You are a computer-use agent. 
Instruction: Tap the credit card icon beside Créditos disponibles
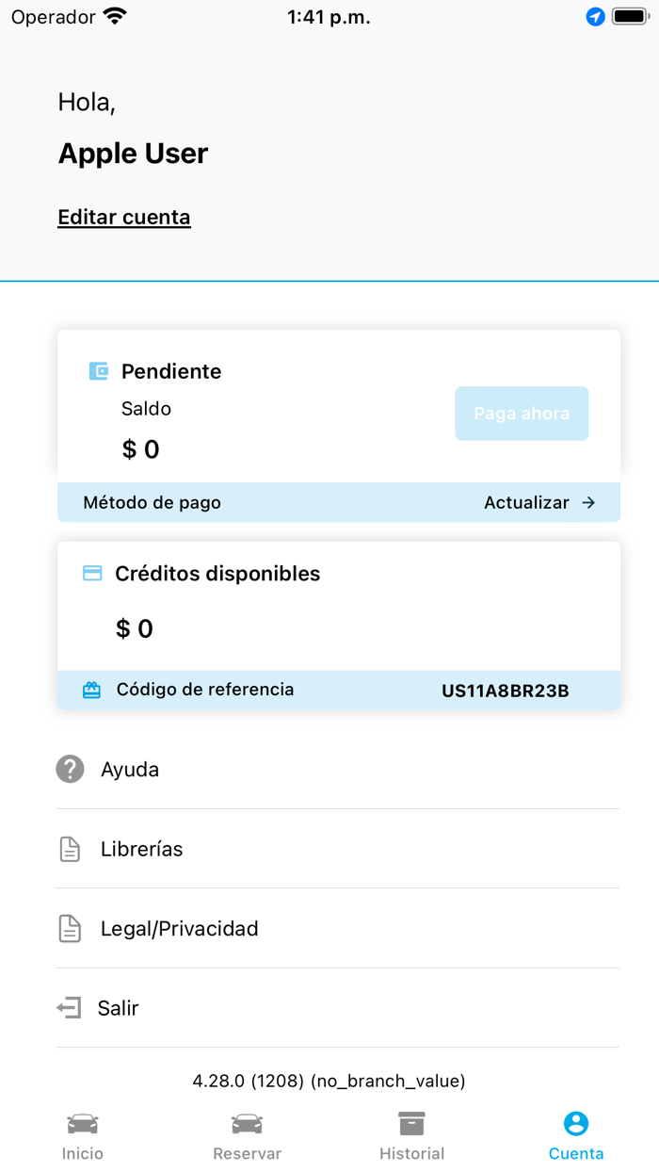(92, 573)
